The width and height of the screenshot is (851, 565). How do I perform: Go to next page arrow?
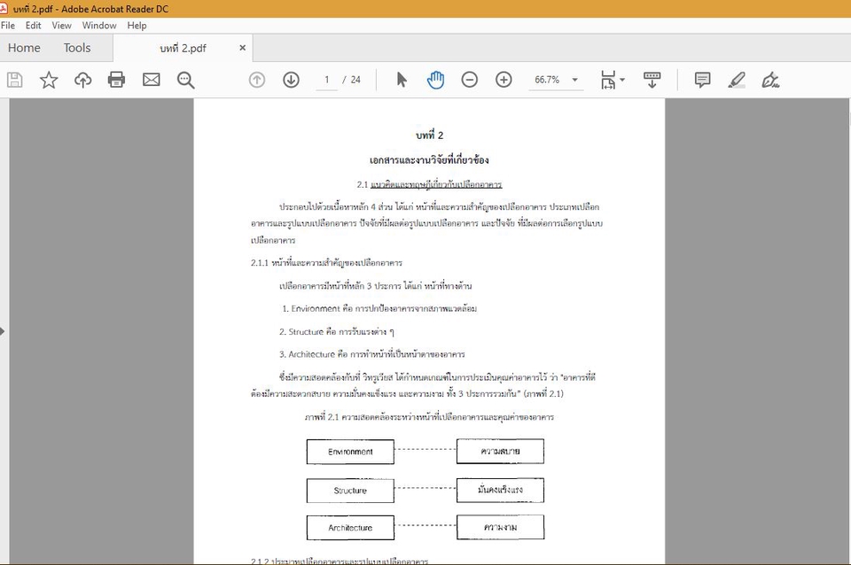coord(291,80)
